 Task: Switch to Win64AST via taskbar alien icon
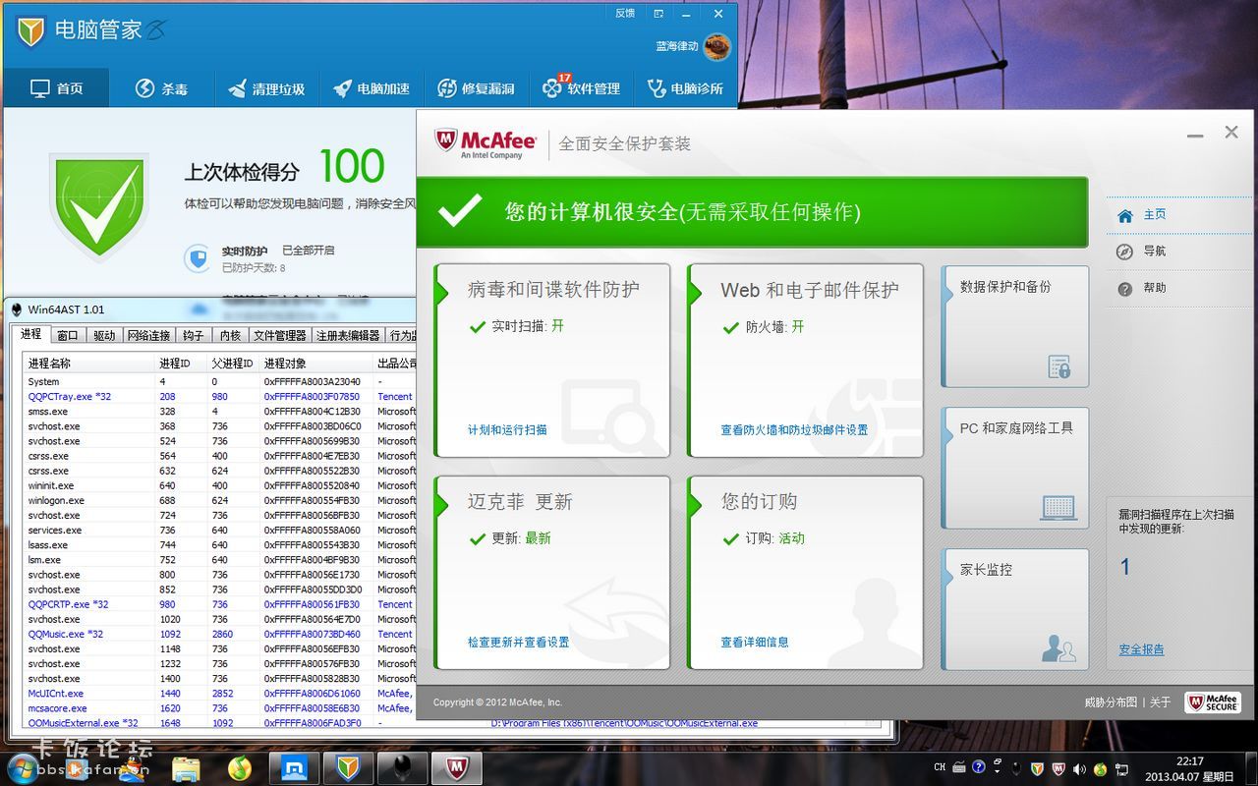403,768
